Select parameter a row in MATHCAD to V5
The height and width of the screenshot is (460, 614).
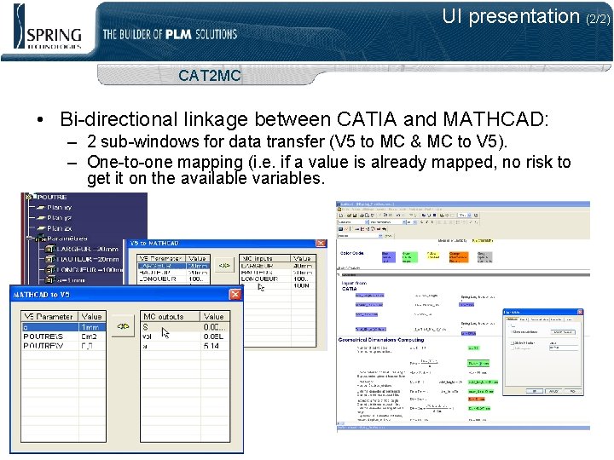64,327
